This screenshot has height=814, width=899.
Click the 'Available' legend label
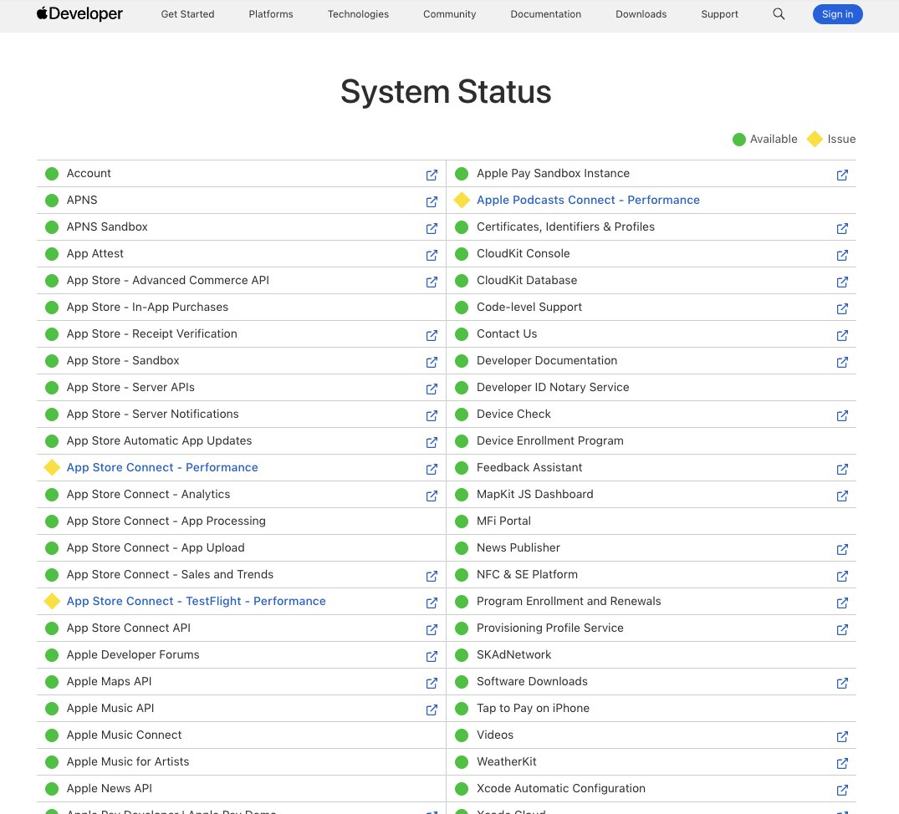[774, 140]
